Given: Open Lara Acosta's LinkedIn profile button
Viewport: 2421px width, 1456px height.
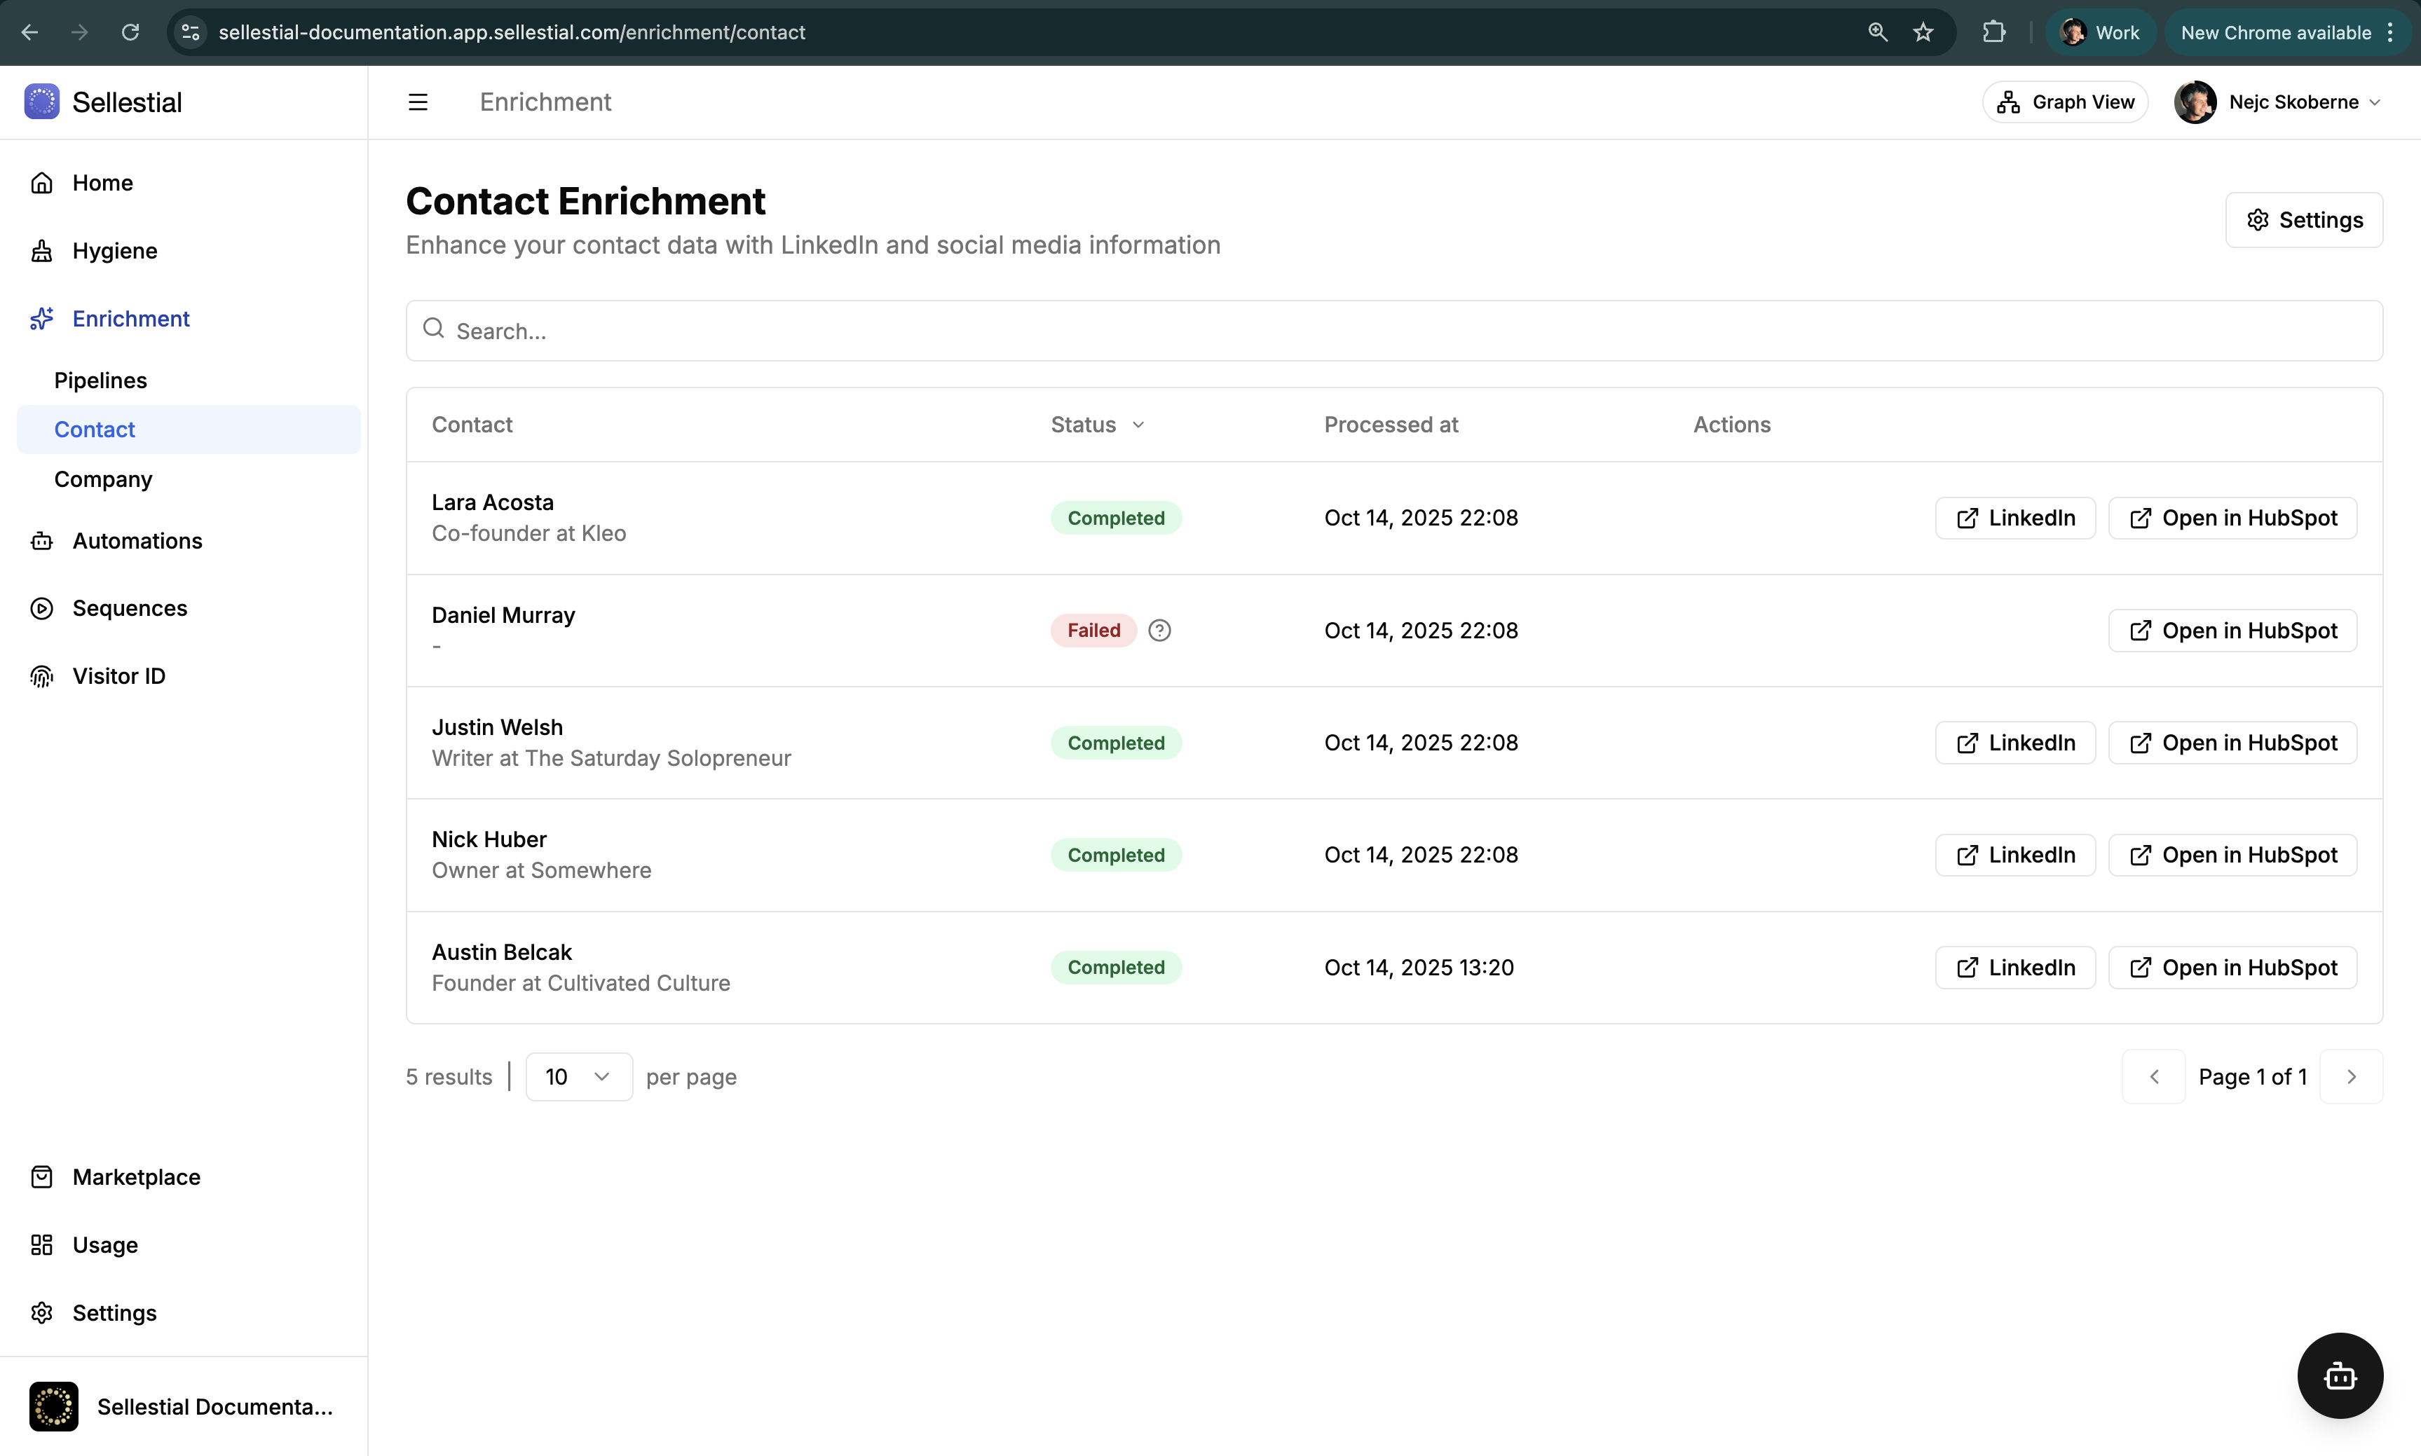Looking at the screenshot, I should coord(2014,518).
